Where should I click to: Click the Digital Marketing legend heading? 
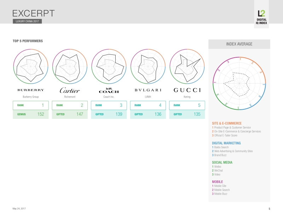tap(226, 143)
